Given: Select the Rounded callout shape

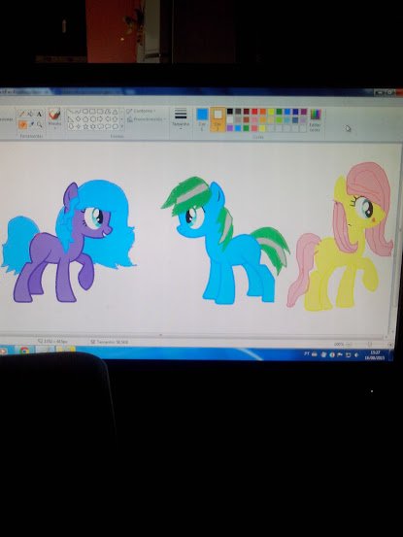Looking at the screenshot, I should [x=100, y=126].
